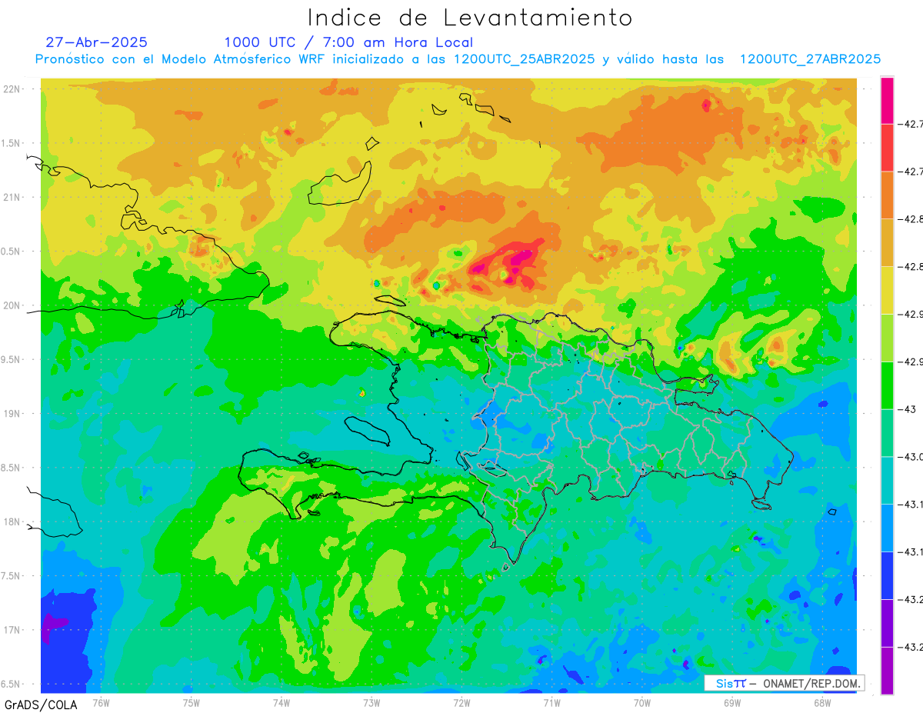The image size is (923, 713).
Task: Click the '-43.0' legend value
Action: coord(911,457)
